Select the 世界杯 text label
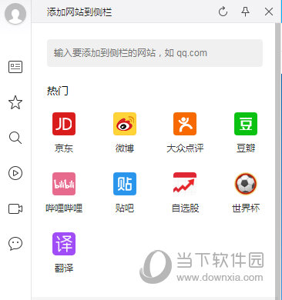Screen dimensions: 282x300 246,208
